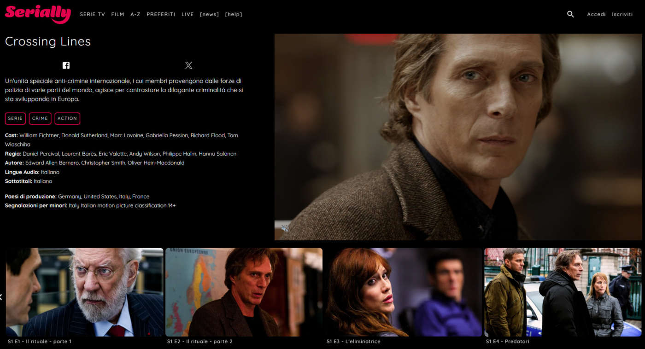The image size is (645, 349).
Task: Click director "Hannu Salonen"
Action: (217, 154)
